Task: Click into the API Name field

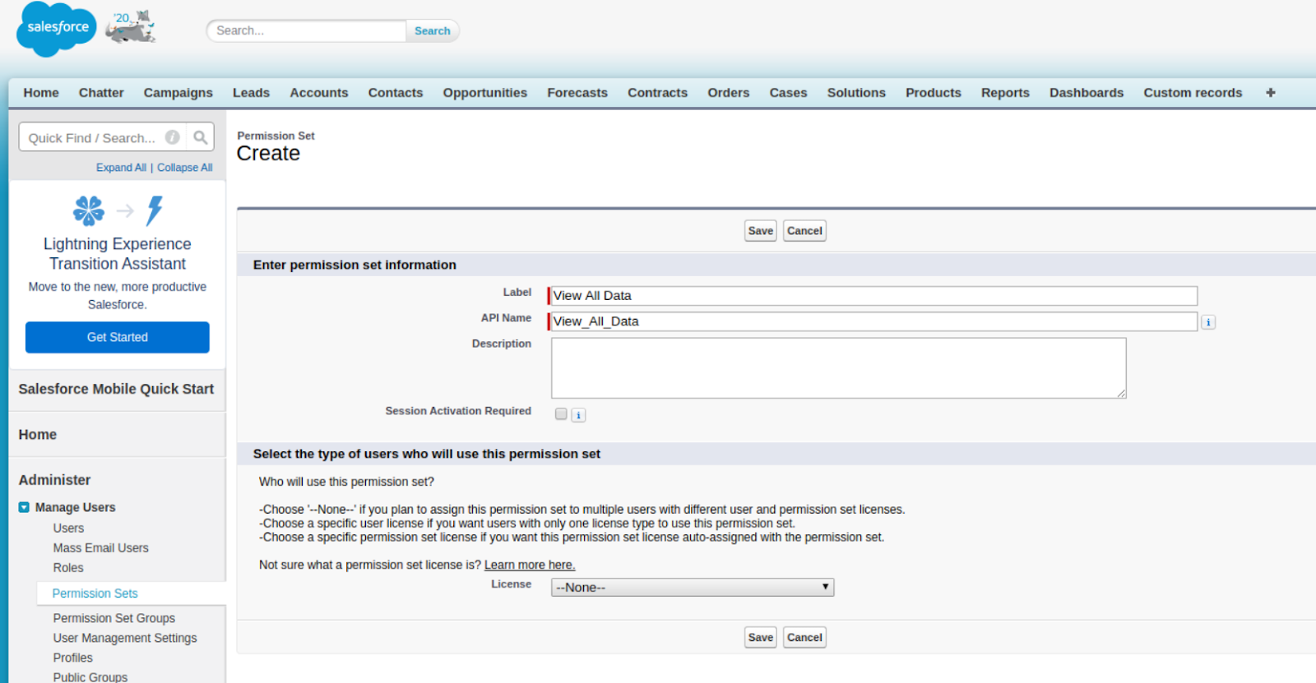Action: coord(873,321)
